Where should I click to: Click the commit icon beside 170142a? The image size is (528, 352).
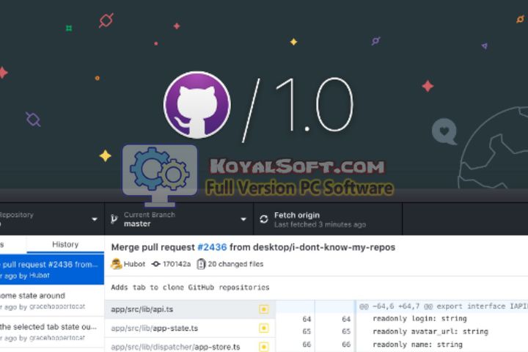pyautogui.click(x=155, y=264)
